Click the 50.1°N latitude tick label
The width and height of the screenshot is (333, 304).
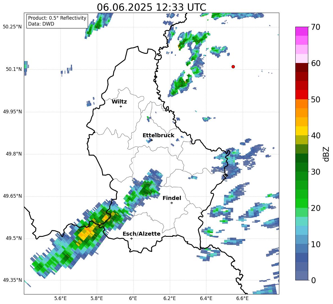click(x=14, y=69)
